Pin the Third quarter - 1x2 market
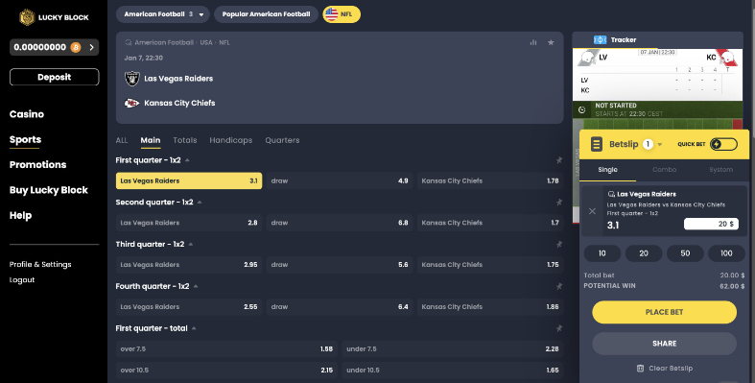This screenshot has width=755, height=383. (x=558, y=244)
